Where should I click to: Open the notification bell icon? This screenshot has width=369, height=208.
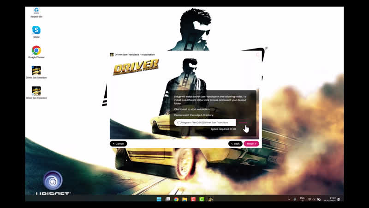click(x=339, y=200)
